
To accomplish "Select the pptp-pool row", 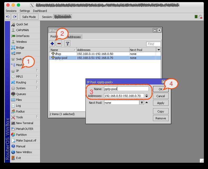I will (x=105, y=58).
